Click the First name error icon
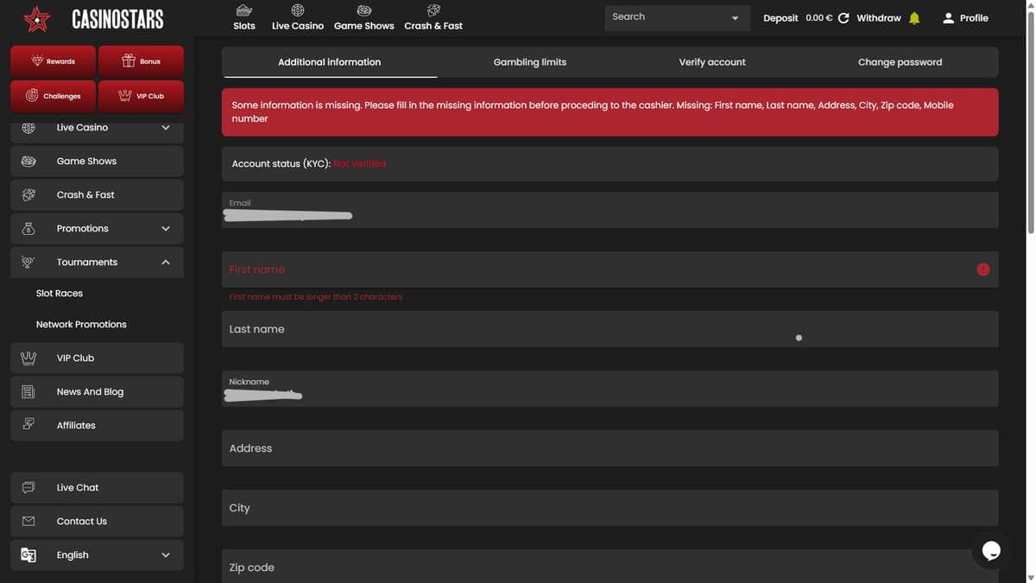Image resolution: width=1036 pixels, height=583 pixels. 983,269
